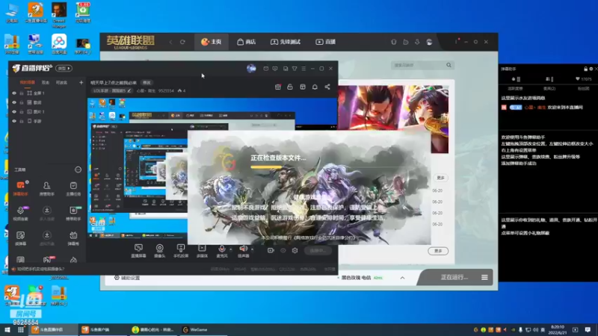The width and height of the screenshot is (598, 336).
Task: Switch to the first scene tab (orange)
Action: point(27,82)
